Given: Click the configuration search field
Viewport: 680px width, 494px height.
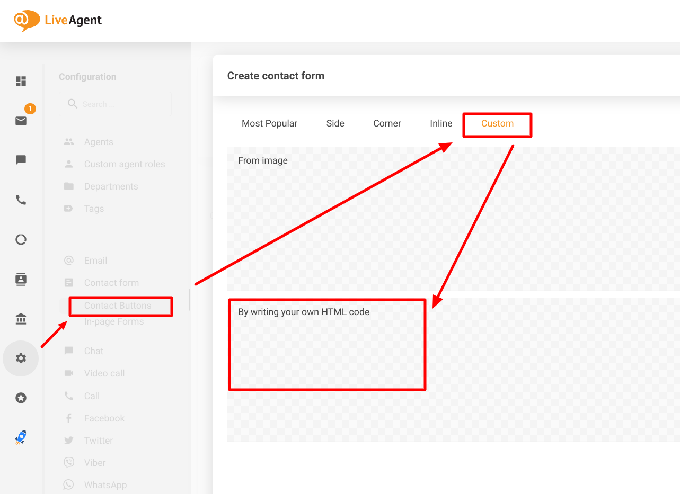Looking at the screenshot, I should coord(115,104).
